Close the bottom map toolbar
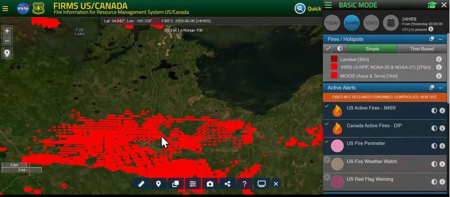Screen dimensions: 450x197 (276, 184)
